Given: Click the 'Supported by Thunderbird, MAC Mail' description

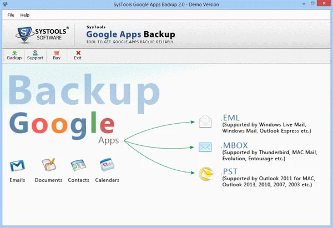Looking at the screenshot, I should pos(270,155).
